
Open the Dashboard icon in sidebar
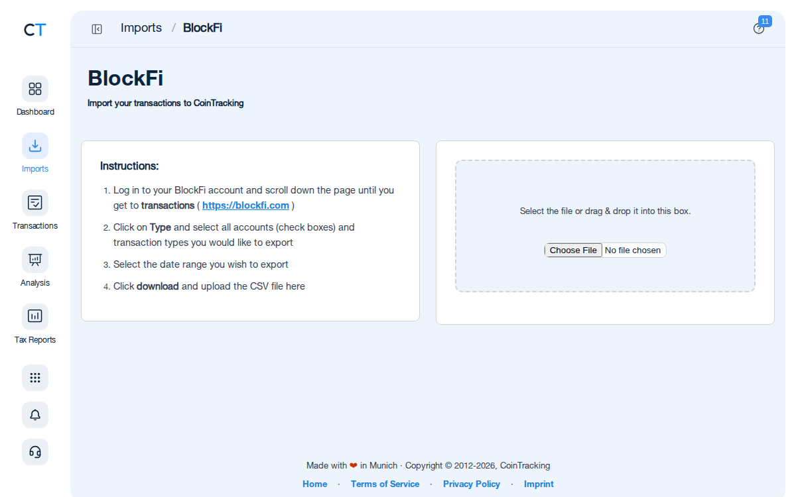[x=35, y=89]
